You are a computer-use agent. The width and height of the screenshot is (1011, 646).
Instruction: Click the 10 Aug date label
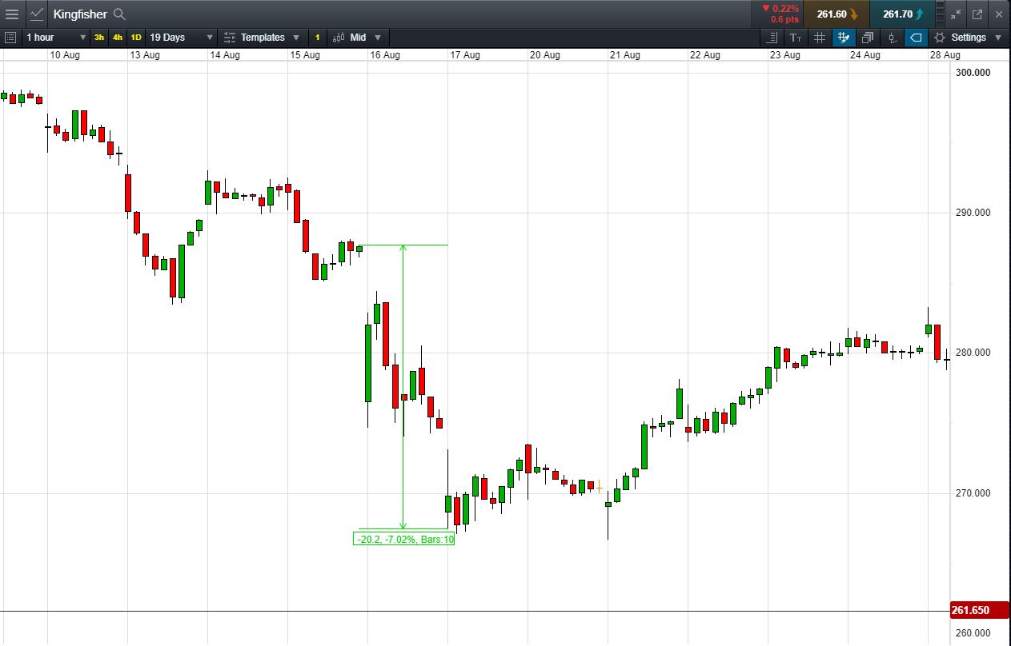(65, 55)
